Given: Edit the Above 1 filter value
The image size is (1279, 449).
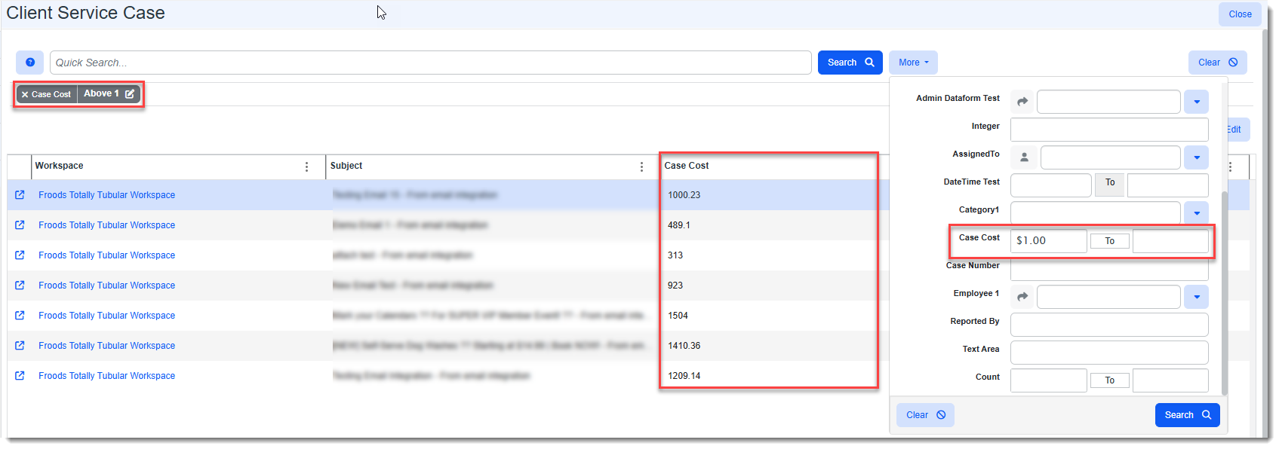Looking at the screenshot, I should [x=130, y=94].
